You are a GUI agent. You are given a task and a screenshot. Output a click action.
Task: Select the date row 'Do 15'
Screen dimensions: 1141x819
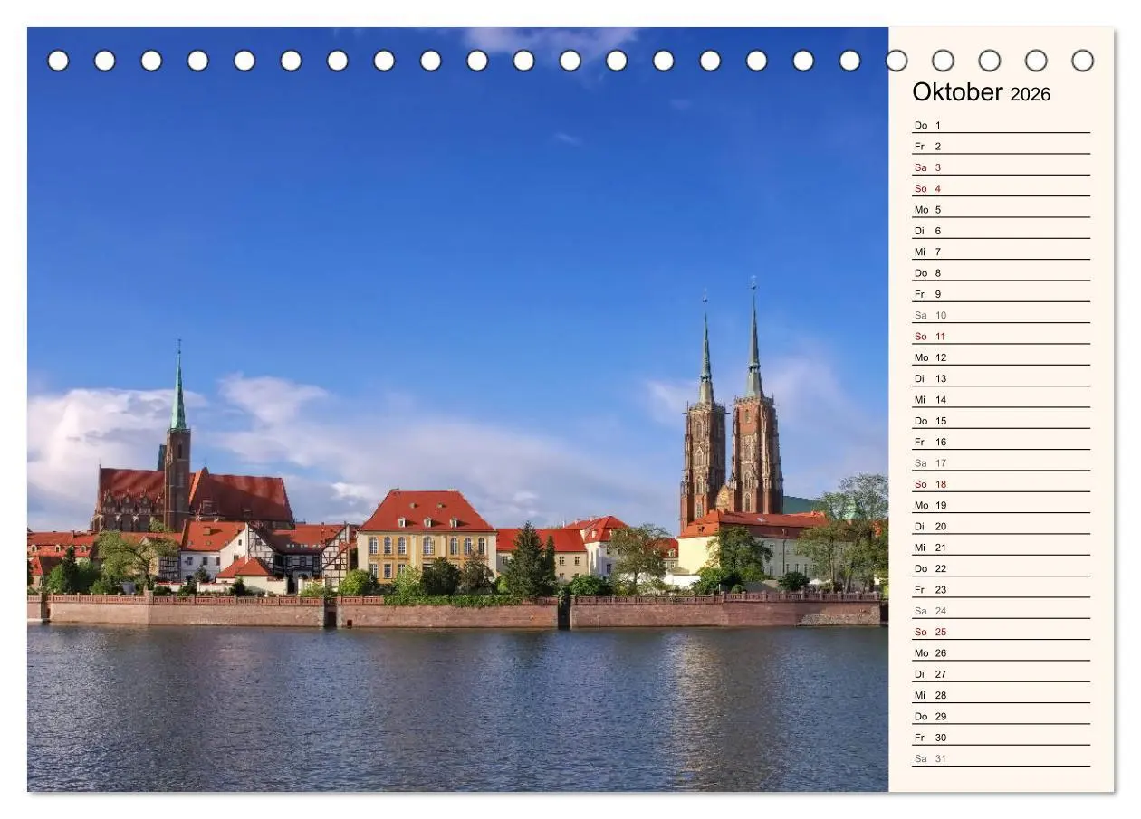tap(1001, 421)
